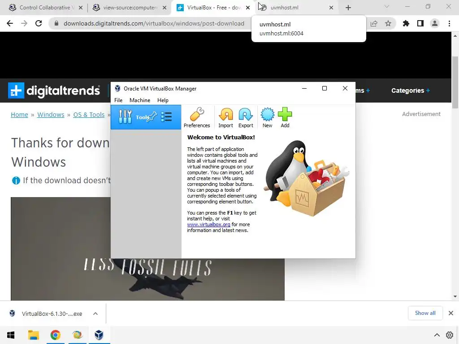Screen dimensions: 459x344
Task: Close the view-source tab
Action: (x=165, y=8)
